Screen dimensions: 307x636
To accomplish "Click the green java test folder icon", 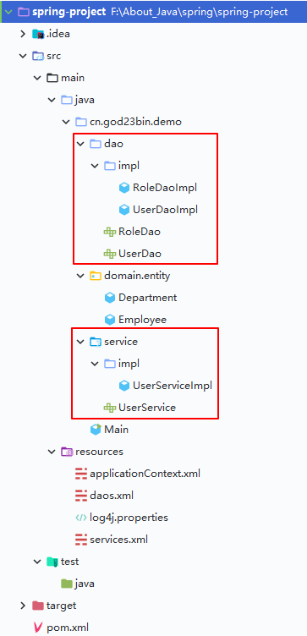I will (67, 584).
